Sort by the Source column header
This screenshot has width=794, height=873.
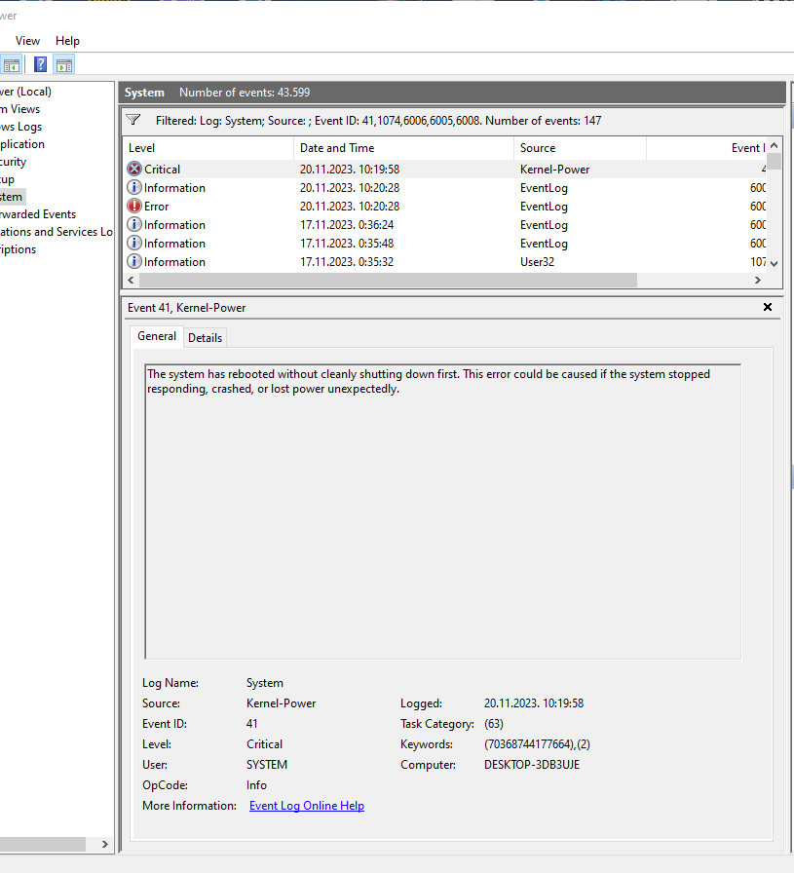[580, 148]
